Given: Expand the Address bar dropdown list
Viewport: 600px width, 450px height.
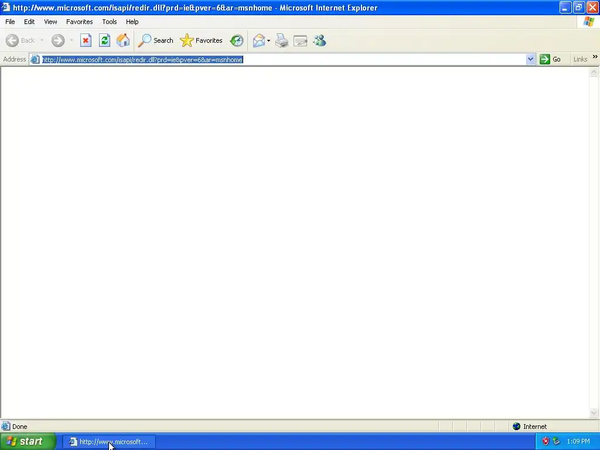Looking at the screenshot, I should click(530, 59).
